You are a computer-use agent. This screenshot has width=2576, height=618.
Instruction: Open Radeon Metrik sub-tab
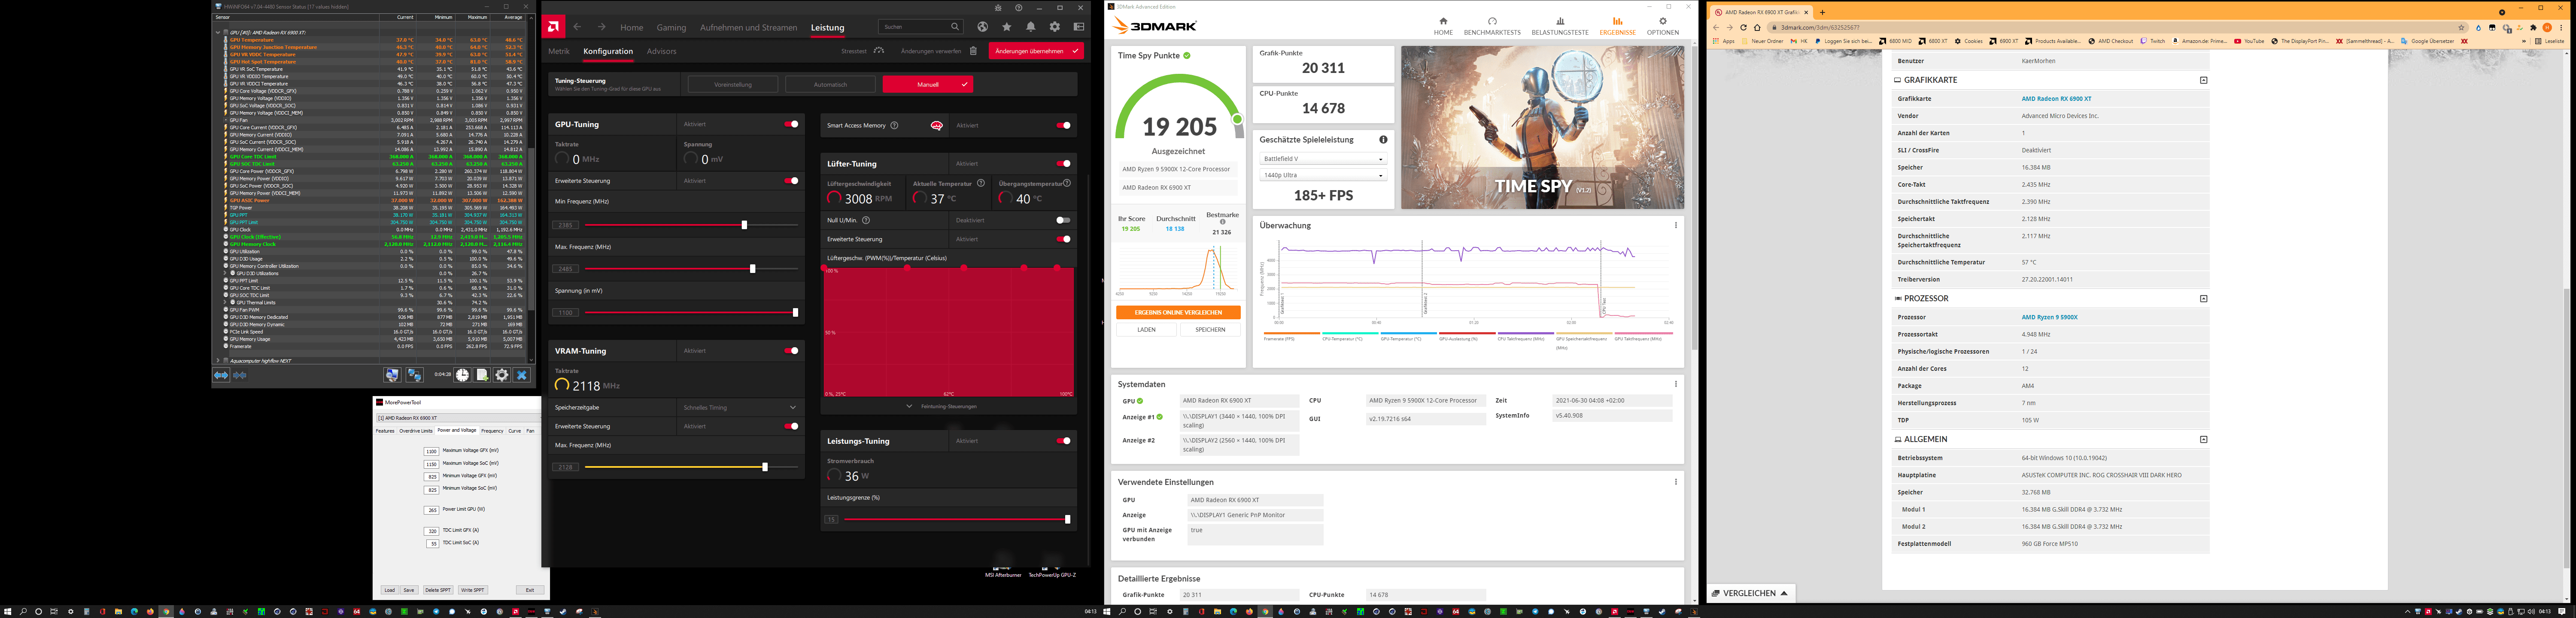[x=559, y=51]
